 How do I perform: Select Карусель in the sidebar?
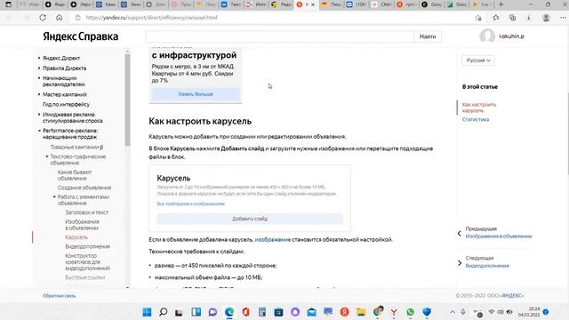point(76,237)
